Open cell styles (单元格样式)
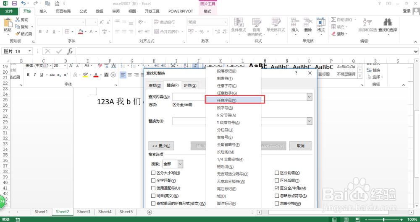The width and height of the screenshot is (420, 222). click(276, 26)
